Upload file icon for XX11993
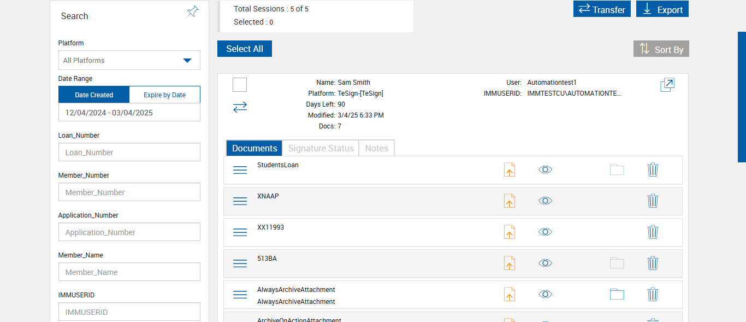This screenshot has width=746, height=322. [x=510, y=232]
